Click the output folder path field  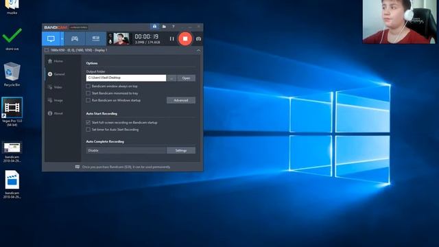click(126, 78)
